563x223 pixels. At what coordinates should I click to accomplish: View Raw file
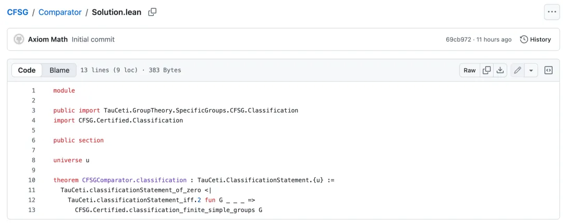click(469, 70)
